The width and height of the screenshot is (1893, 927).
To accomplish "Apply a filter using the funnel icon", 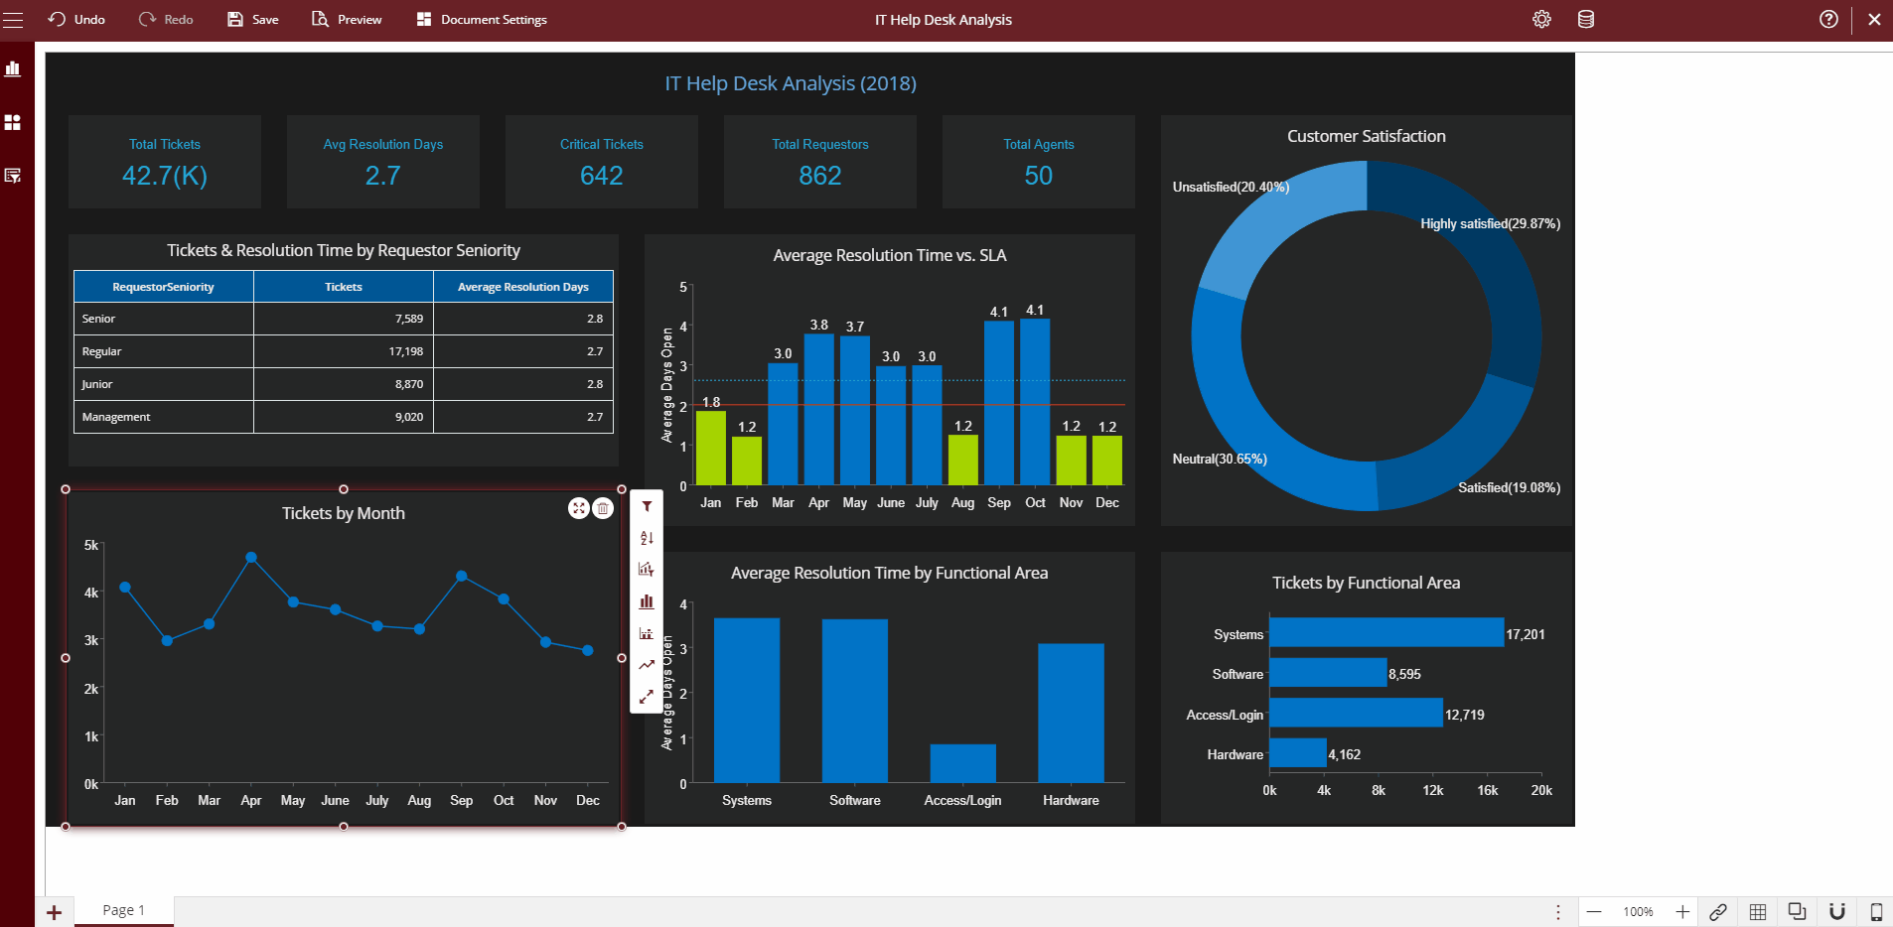I will pos(647,505).
